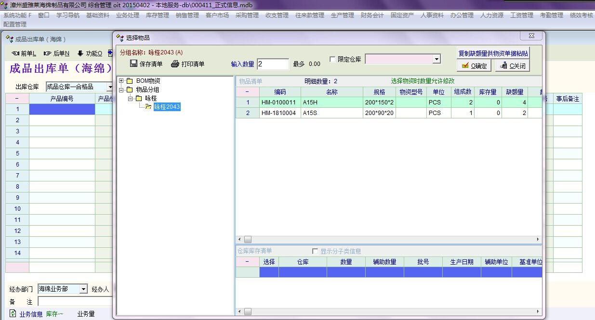This screenshot has width=595, height=320.
Task: Select the 咏柽2043 tree item
Action: pyautogui.click(x=167, y=107)
